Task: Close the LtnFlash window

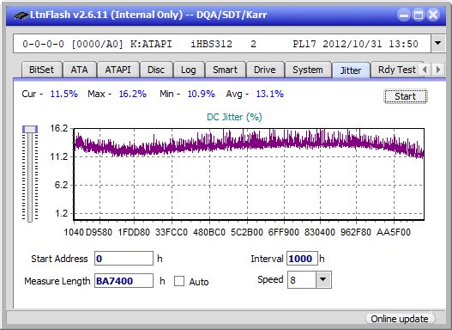Action: [433, 15]
